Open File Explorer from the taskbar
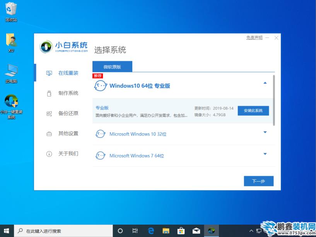Screen dimensions: 316x237 (166, 231)
